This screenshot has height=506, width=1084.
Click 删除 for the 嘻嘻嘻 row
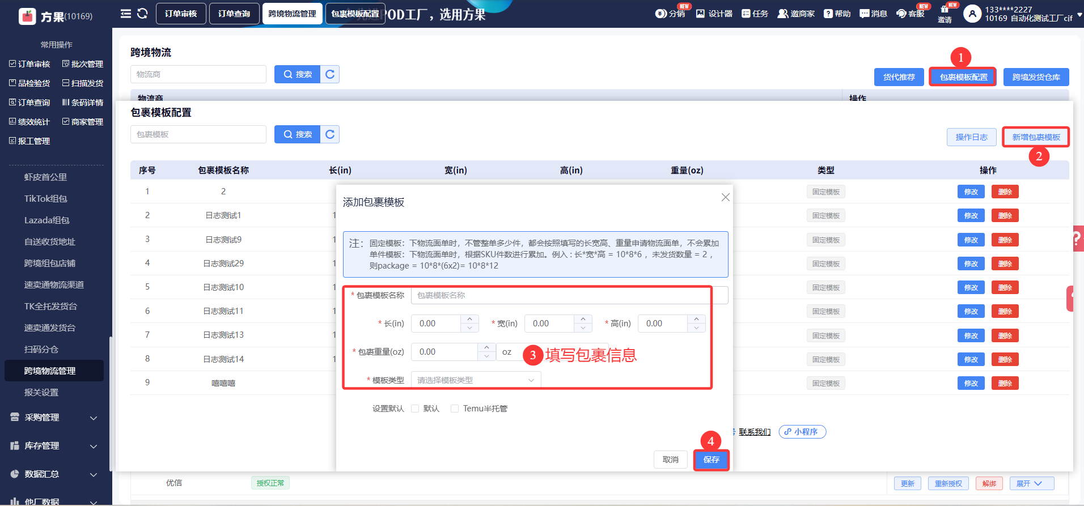pos(1005,384)
